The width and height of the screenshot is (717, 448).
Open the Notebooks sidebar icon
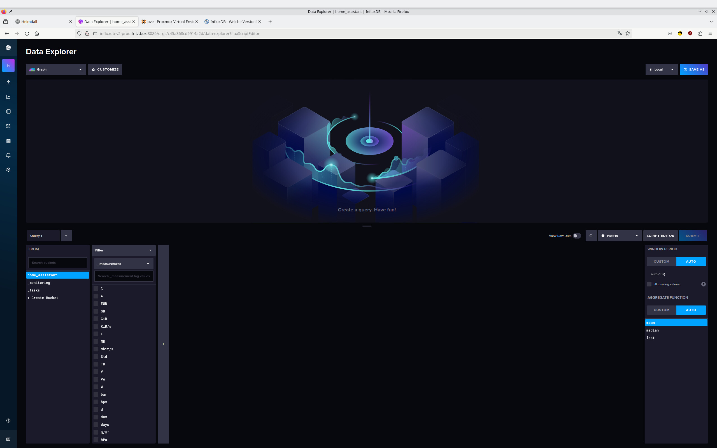tap(8, 111)
